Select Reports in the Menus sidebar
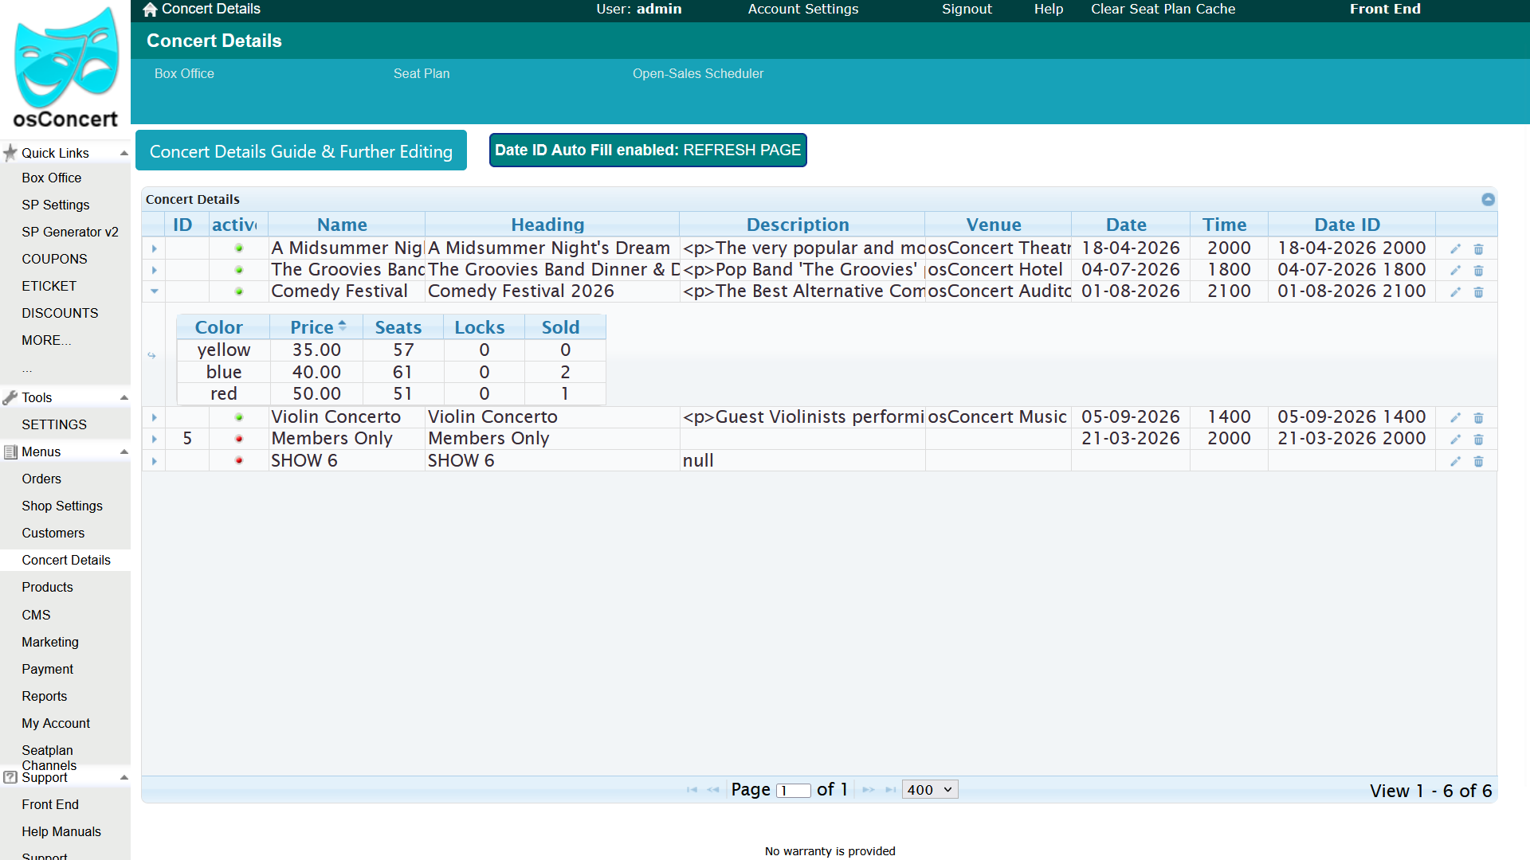Viewport: 1530px width, 860px height. click(x=45, y=696)
